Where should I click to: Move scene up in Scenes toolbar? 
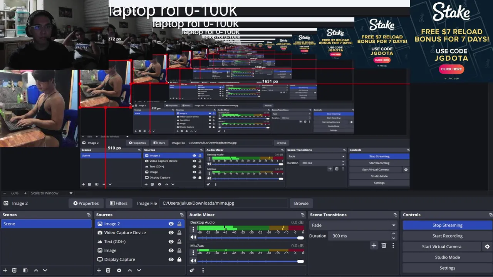click(x=36, y=270)
